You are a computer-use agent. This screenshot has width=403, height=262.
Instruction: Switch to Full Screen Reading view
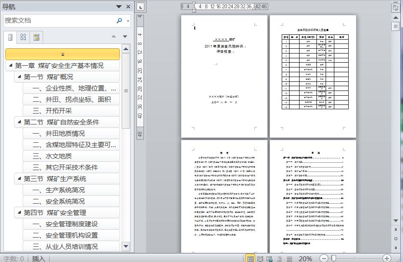click(x=260, y=259)
